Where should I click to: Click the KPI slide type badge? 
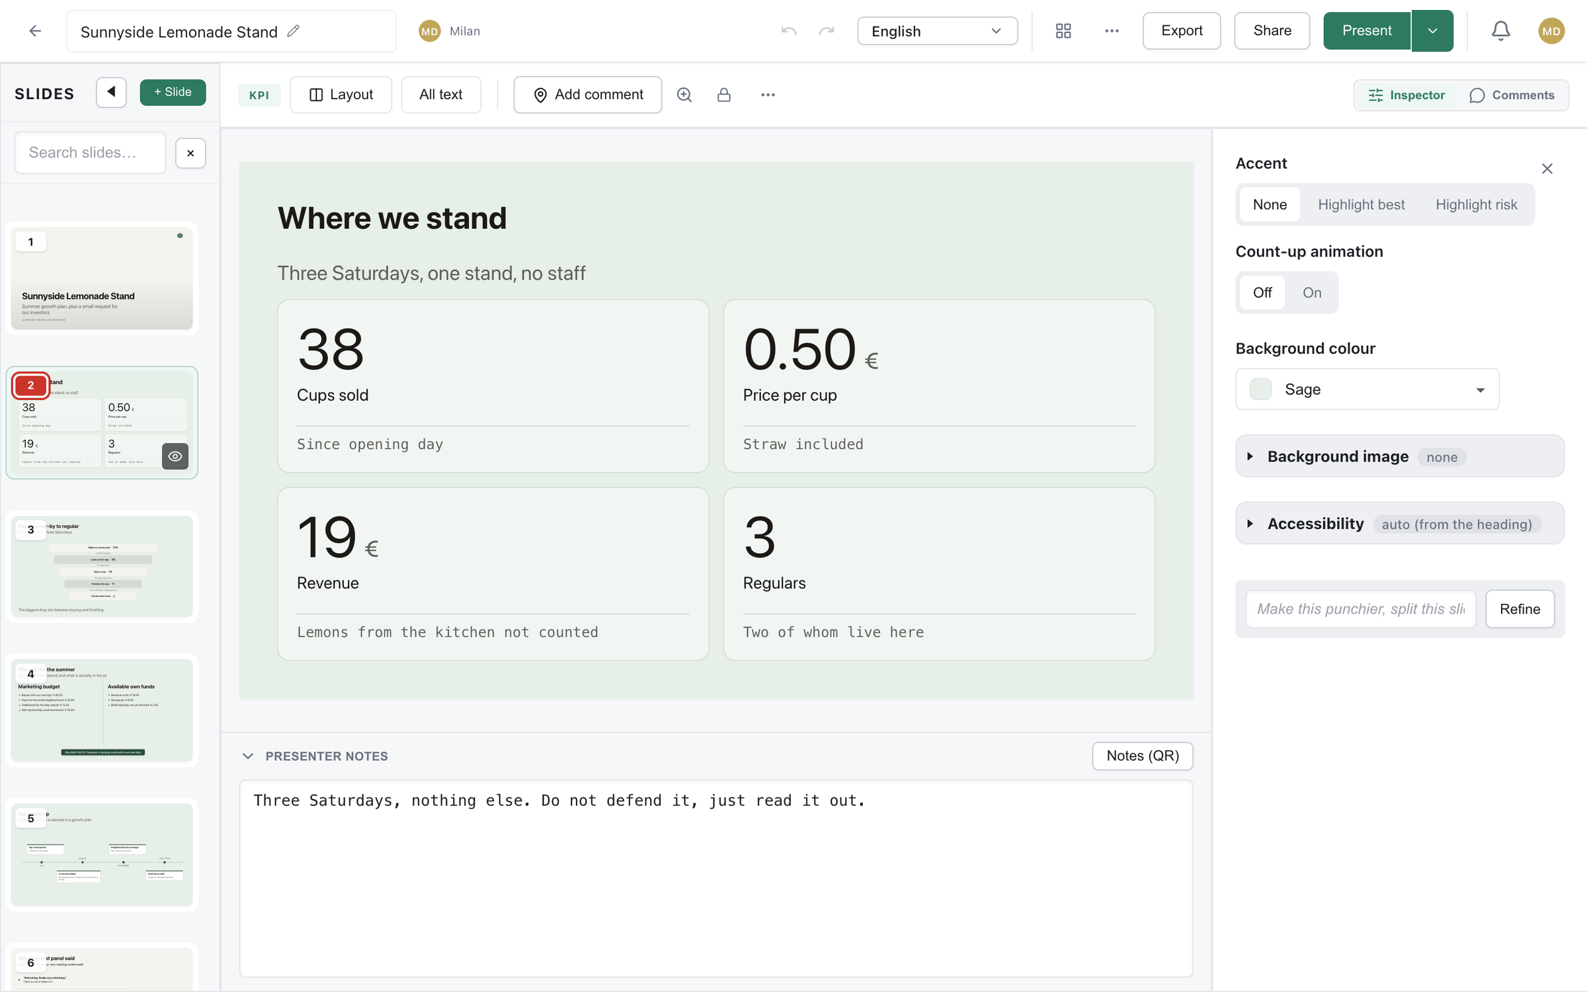(259, 95)
